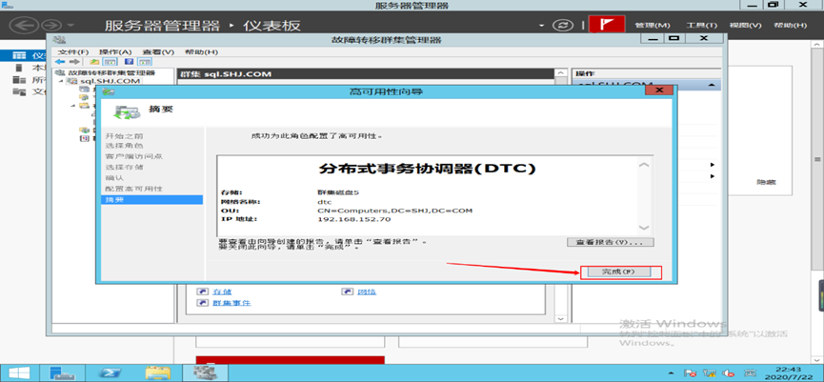824x382 pixels.
Task: Click 确认 step in wizard sidebar
Action: click(114, 177)
